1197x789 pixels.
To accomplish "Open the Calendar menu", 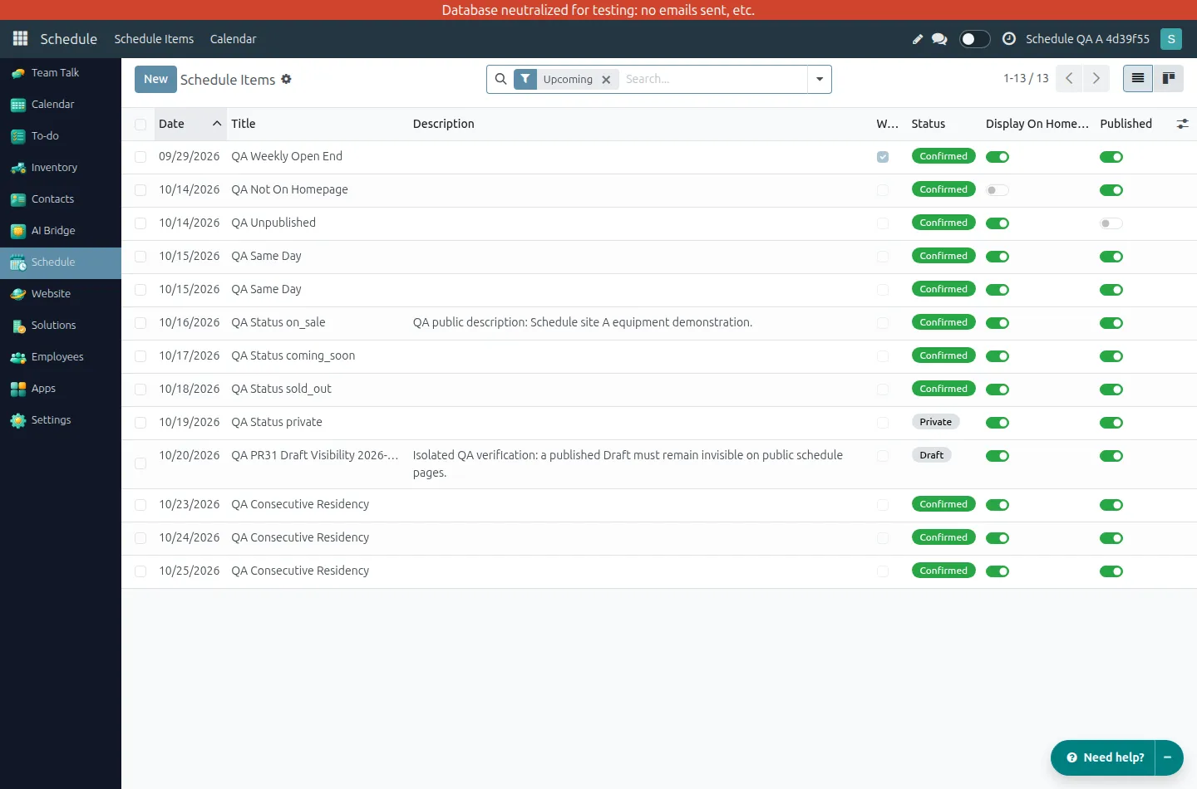I will coord(233,39).
